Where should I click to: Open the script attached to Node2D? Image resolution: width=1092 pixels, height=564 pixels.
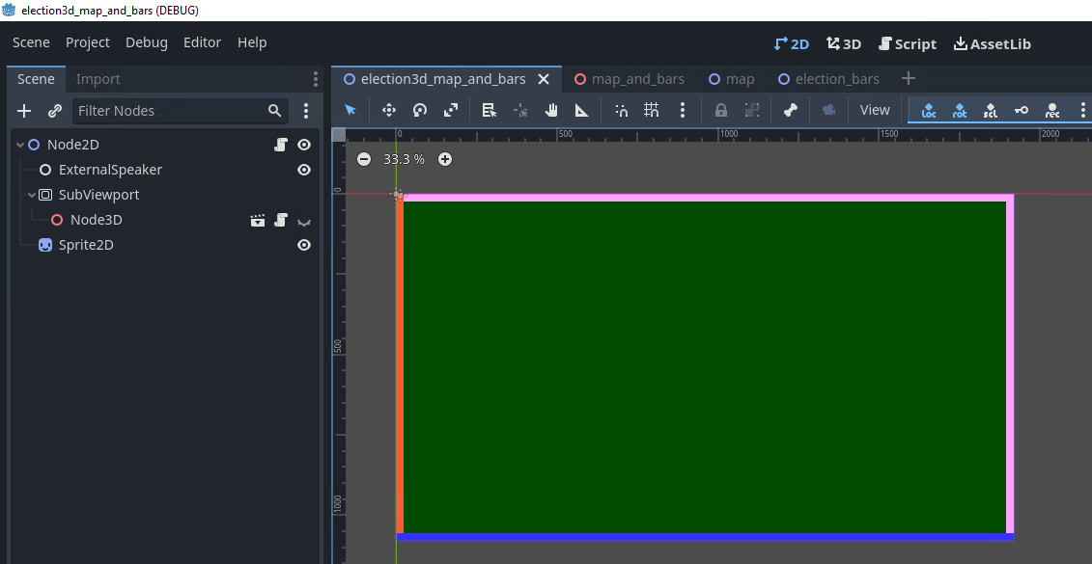[281, 145]
